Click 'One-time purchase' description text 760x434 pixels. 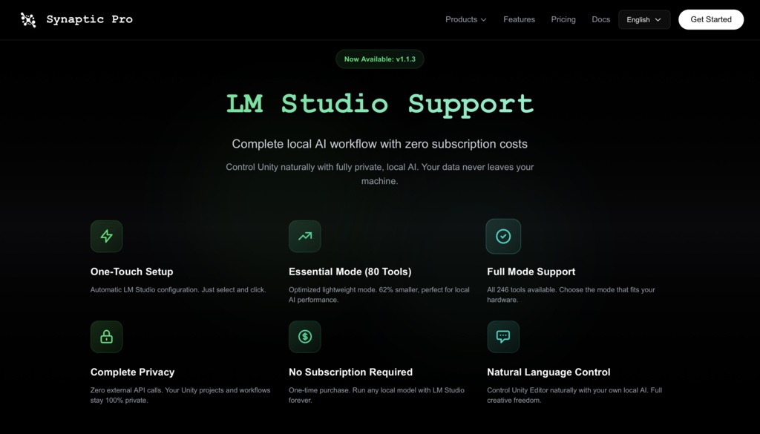[x=376, y=395]
